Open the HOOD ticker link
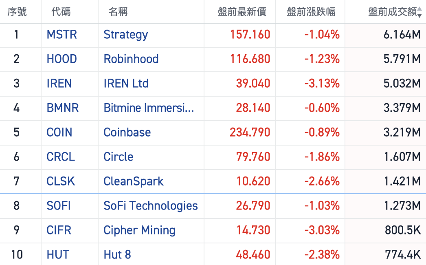 pos(62,59)
